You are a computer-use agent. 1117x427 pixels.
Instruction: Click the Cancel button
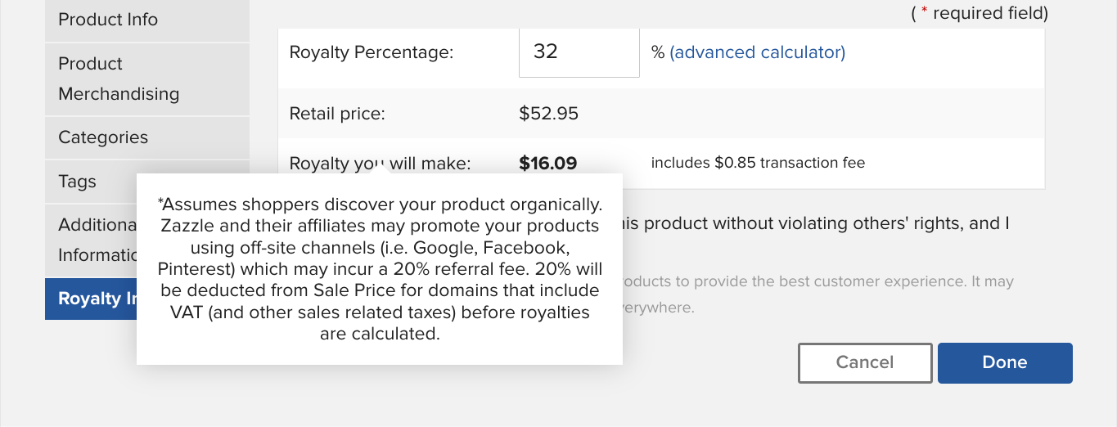pyautogui.click(x=865, y=362)
